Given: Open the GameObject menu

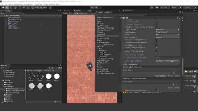Looking at the screenshot, I should click(19, 4).
